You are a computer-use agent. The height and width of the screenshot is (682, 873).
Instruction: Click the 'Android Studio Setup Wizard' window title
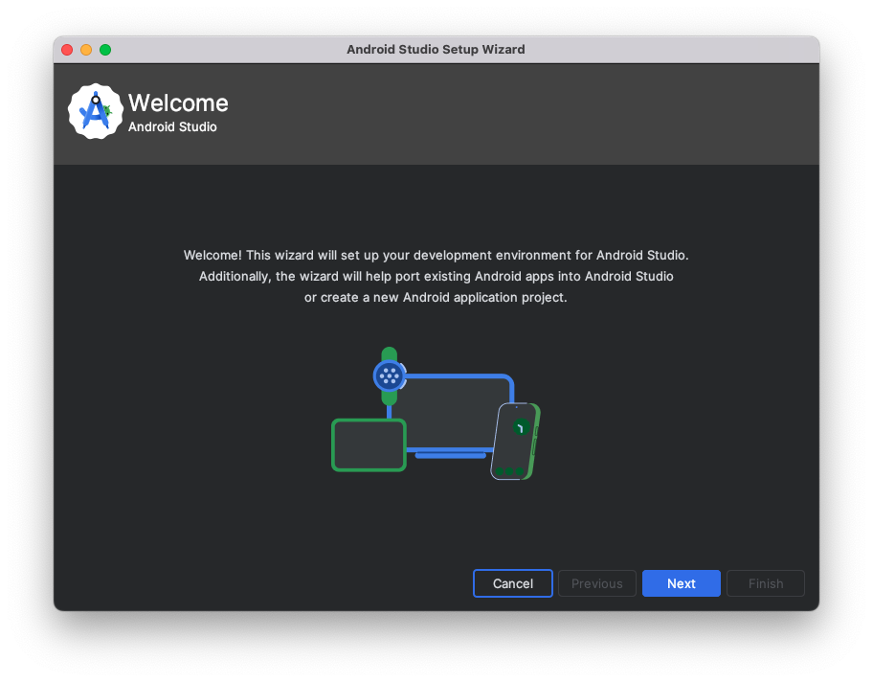pos(436,50)
